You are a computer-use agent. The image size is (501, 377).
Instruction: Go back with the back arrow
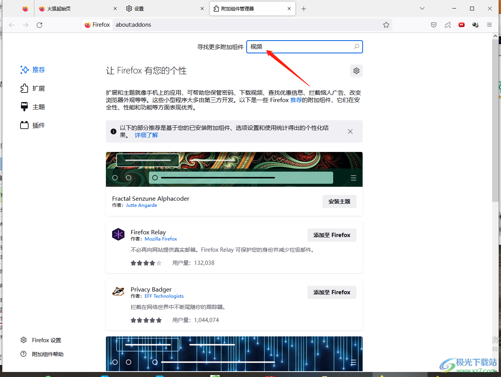[12, 25]
